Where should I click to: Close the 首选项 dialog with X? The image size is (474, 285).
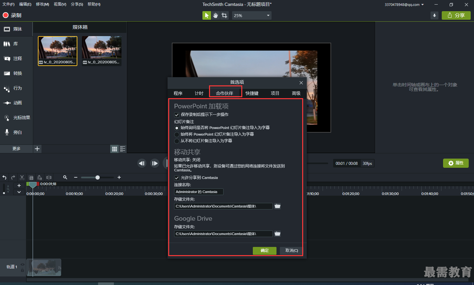(301, 82)
